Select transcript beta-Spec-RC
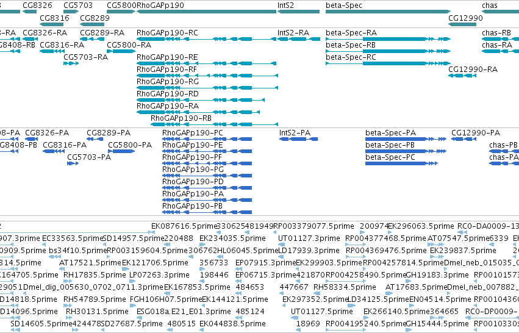 tap(351, 57)
